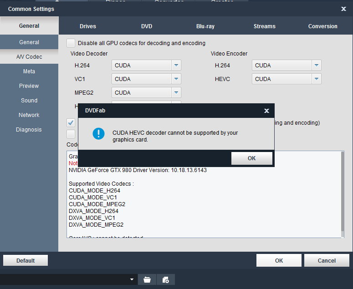Tick the empty checkbox below the checked one
The image size is (353, 289).
point(71,134)
